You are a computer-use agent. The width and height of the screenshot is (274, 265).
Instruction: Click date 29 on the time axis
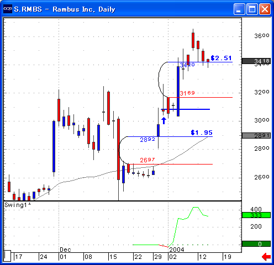(x=158, y=257)
